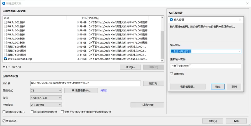Viewport: 251px width, 126px height.
Task: Click the 重新输入密码 confirm field
Action: tap(206, 66)
